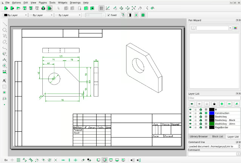Click the Layer List filter field
Viewport: 241px width, 163px height.
tap(214, 98)
